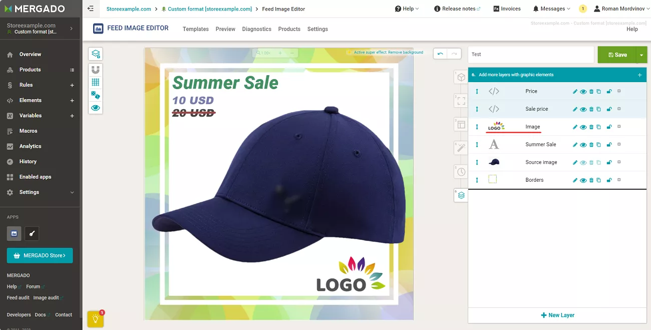Click the yellow lightbulb tips button
This screenshot has height=330, width=651.
pyautogui.click(x=96, y=319)
